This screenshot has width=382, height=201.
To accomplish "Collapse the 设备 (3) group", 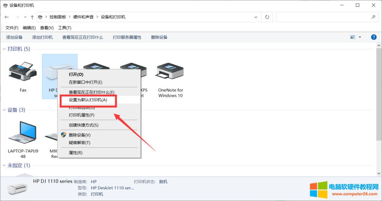I will [x=4, y=110].
